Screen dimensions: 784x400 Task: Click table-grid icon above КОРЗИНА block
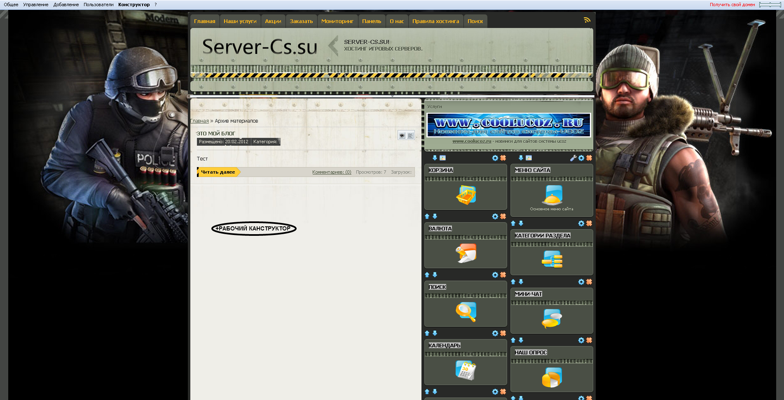click(442, 158)
